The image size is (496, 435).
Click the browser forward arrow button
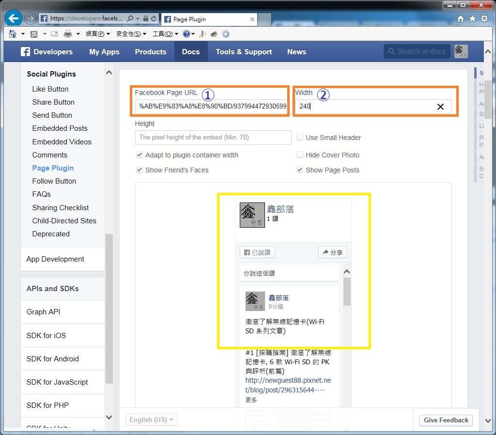coord(31,18)
